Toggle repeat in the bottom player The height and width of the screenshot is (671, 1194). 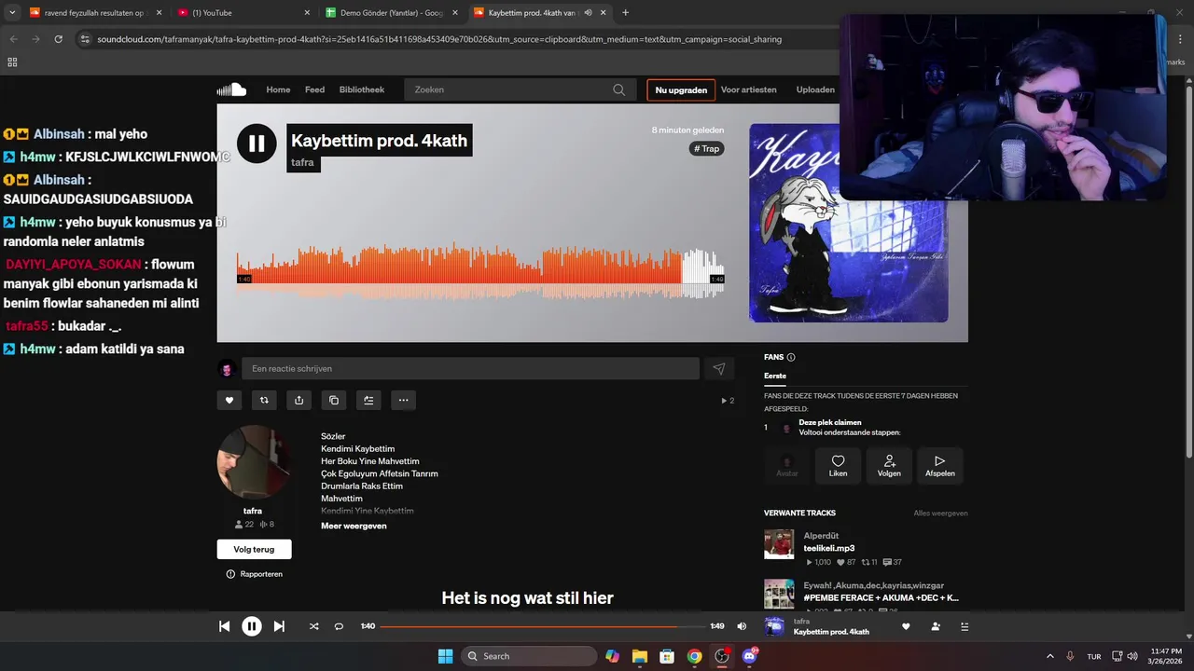point(339,626)
